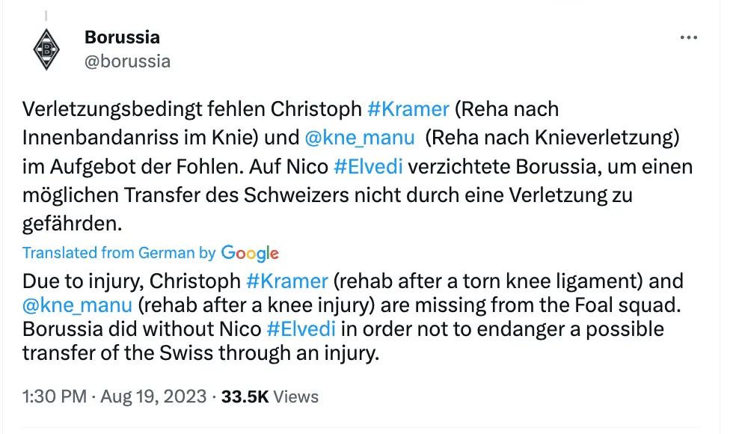Image resolution: width=736 pixels, height=434 pixels.
Task: Click 'Translated from German by' link
Action: pos(119,254)
